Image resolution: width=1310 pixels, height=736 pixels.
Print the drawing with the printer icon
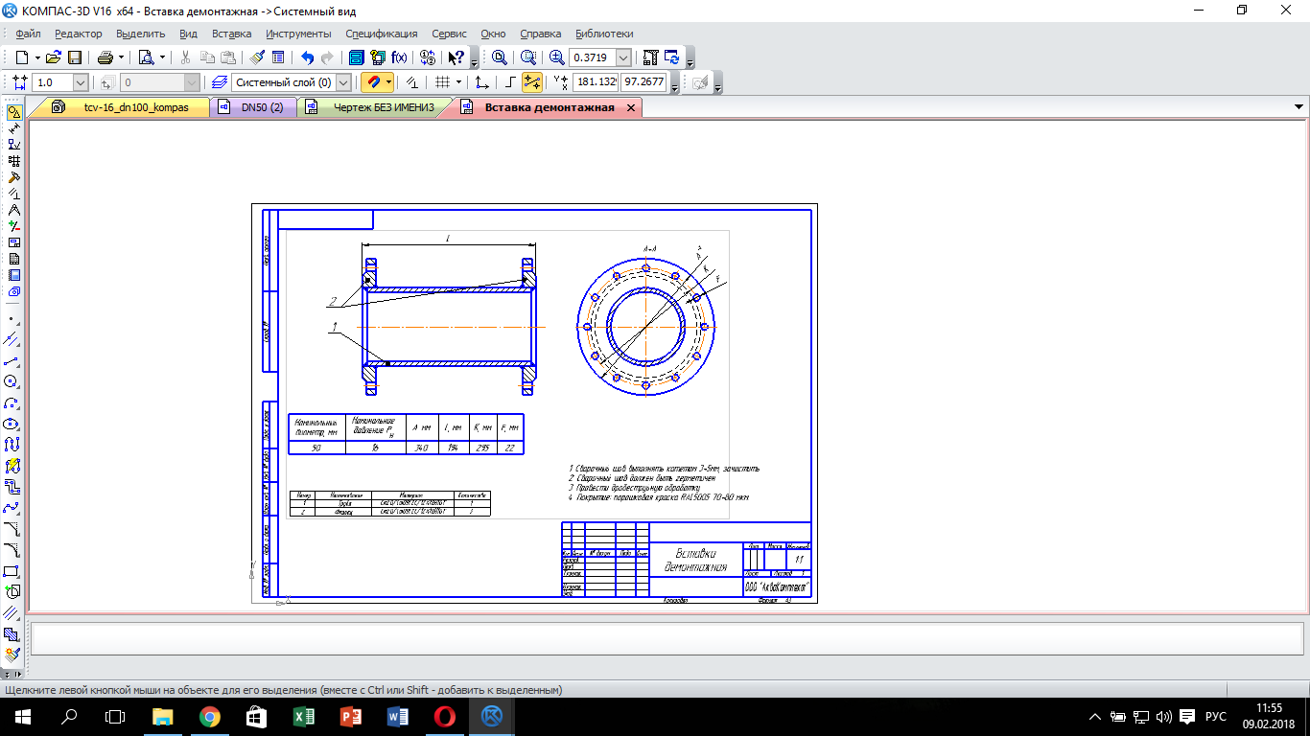[105, 57]
